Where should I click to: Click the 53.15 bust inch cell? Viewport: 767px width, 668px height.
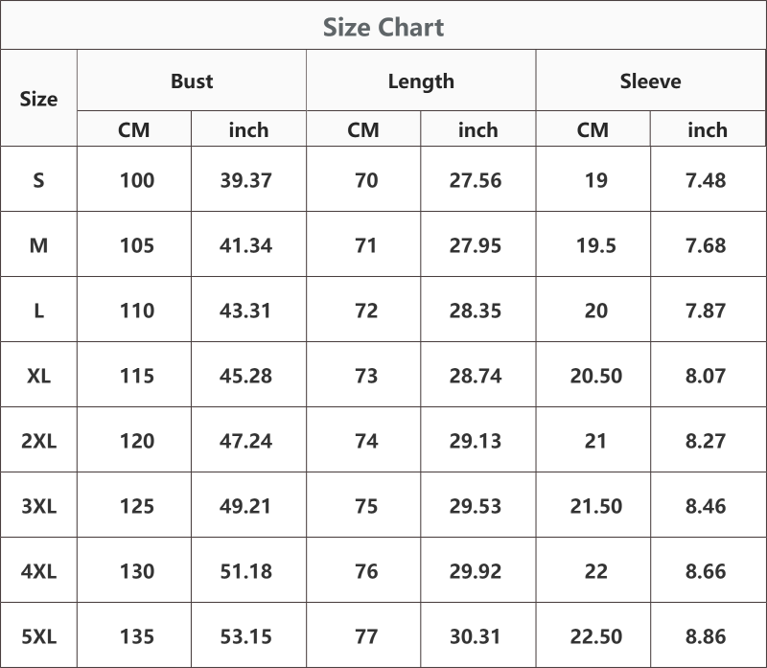click(x=246, y=636)
